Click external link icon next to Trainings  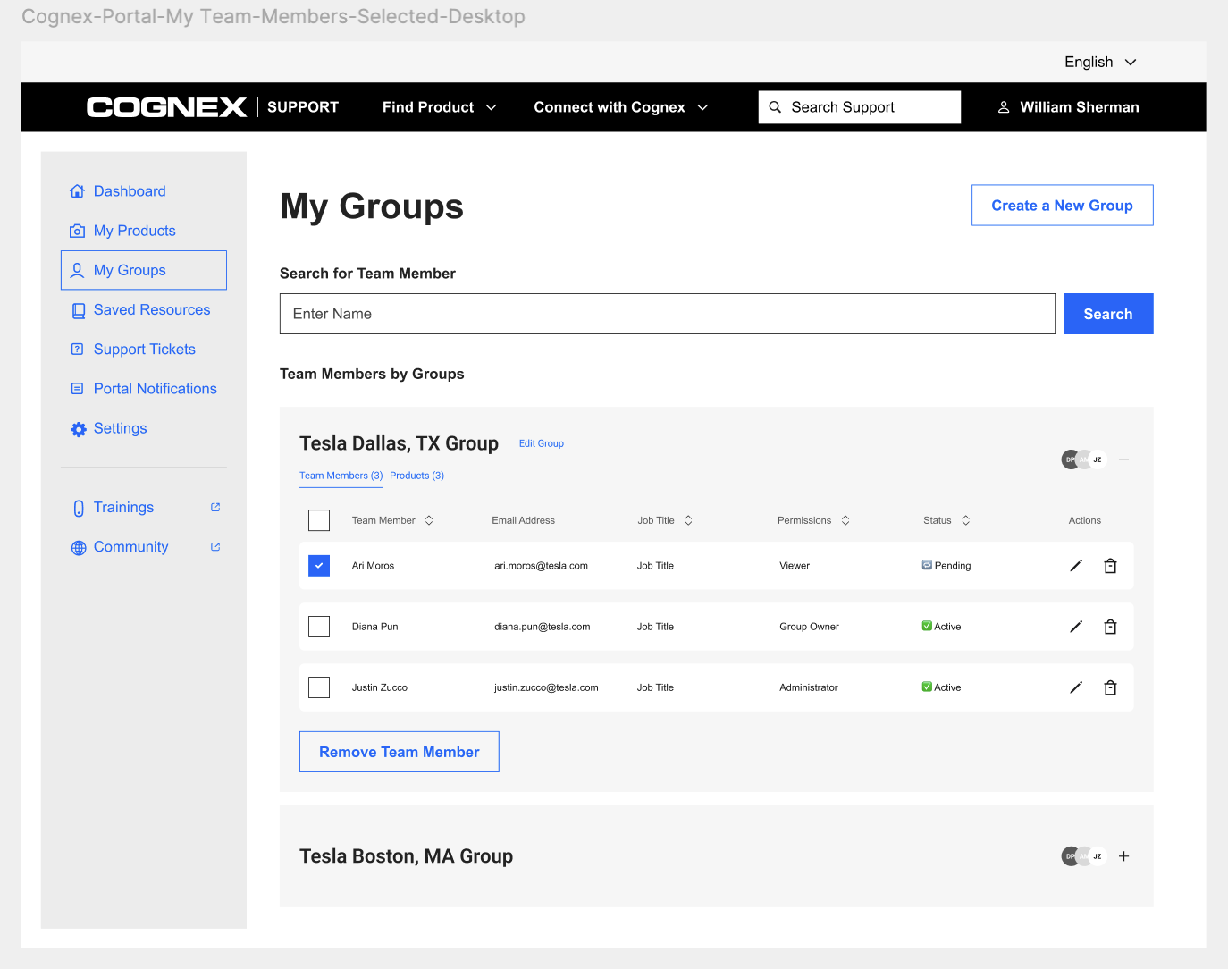point(215,507)
